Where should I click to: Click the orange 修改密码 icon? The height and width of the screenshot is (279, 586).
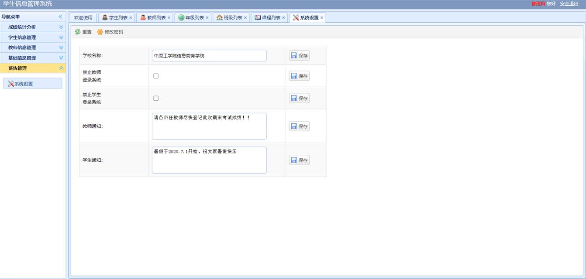pos(100,32)
